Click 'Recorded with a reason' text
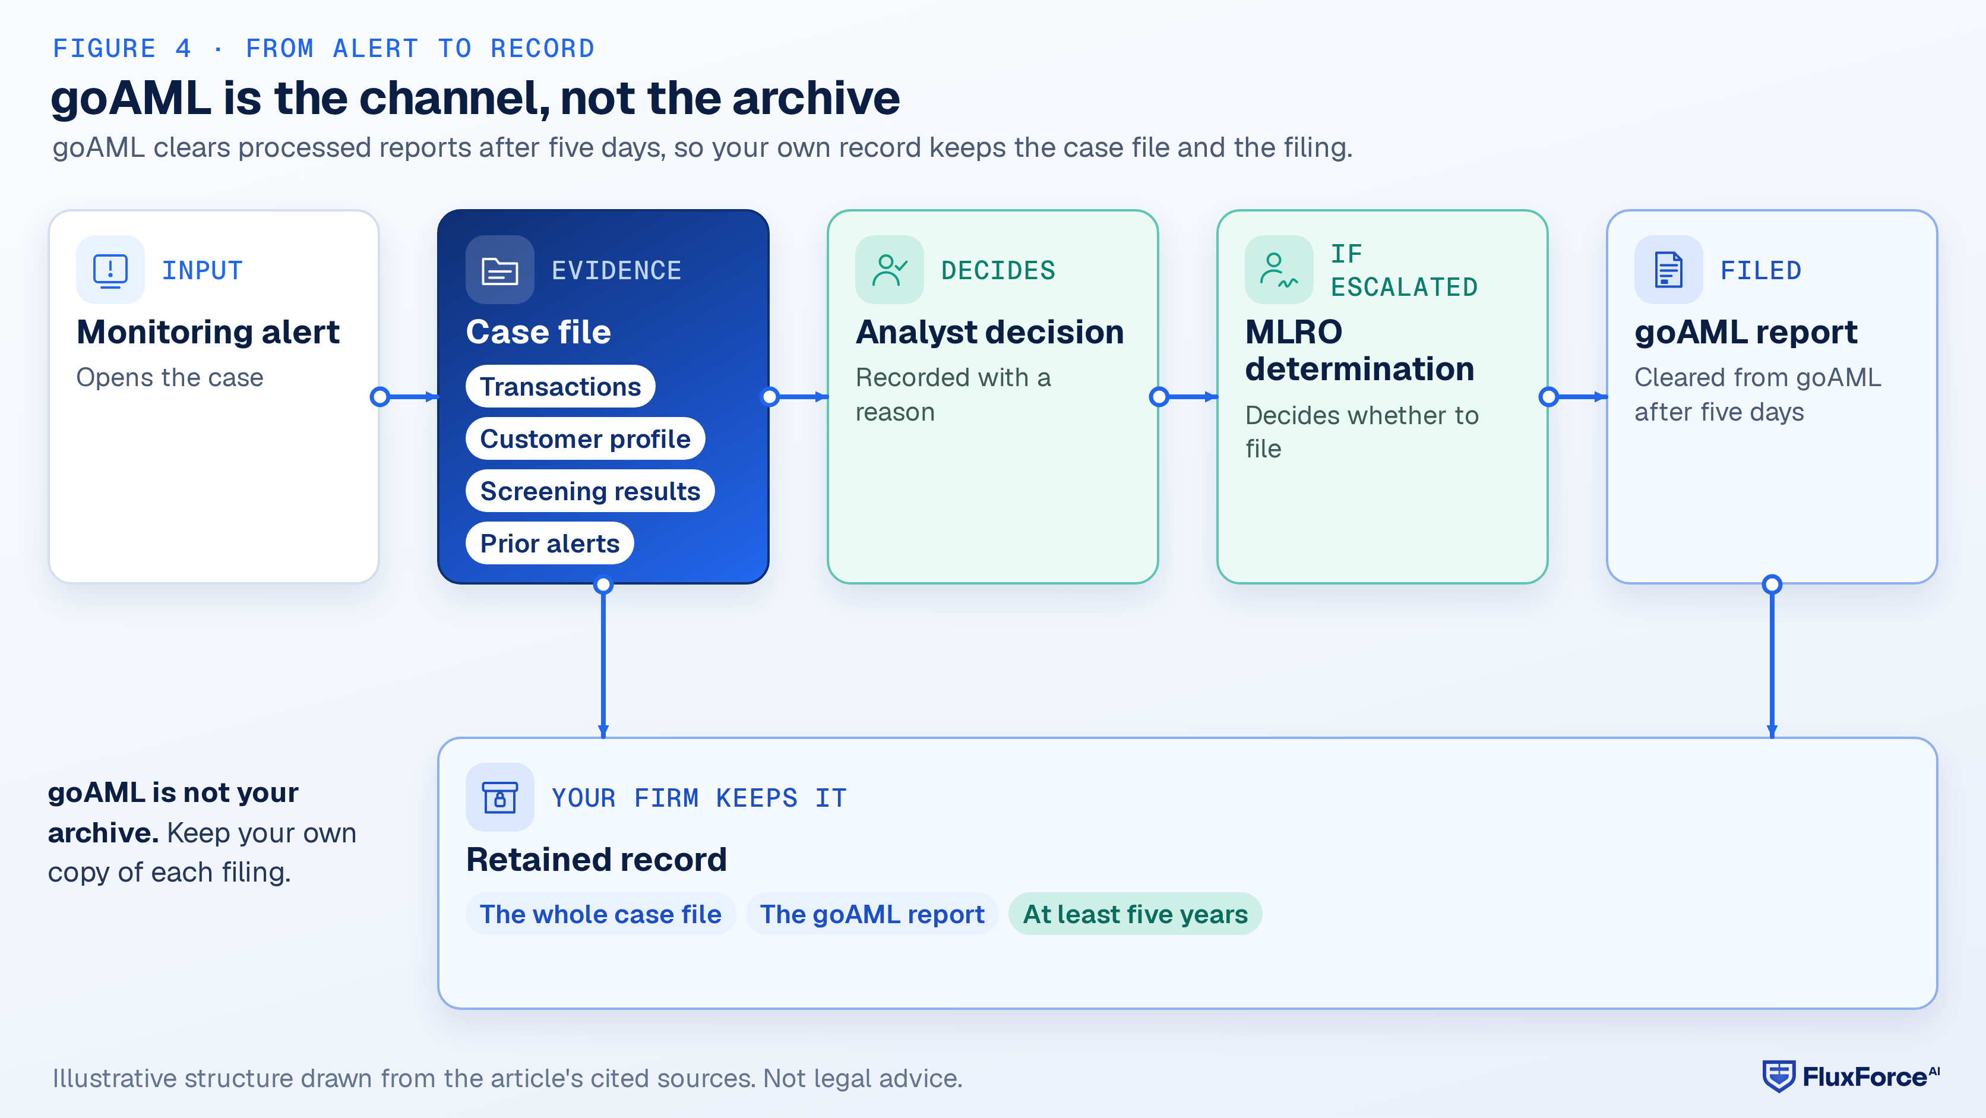The image size is (1986, 1118). (x=953, y=395)
